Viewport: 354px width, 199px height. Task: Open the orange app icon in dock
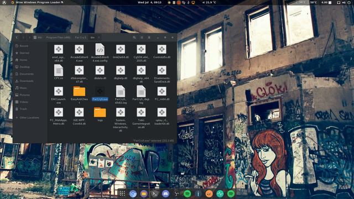pos(209,193)
